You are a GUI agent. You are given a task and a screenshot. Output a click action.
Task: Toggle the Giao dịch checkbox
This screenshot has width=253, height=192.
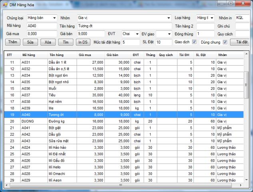pyautogui.click(x=194, y=42)
